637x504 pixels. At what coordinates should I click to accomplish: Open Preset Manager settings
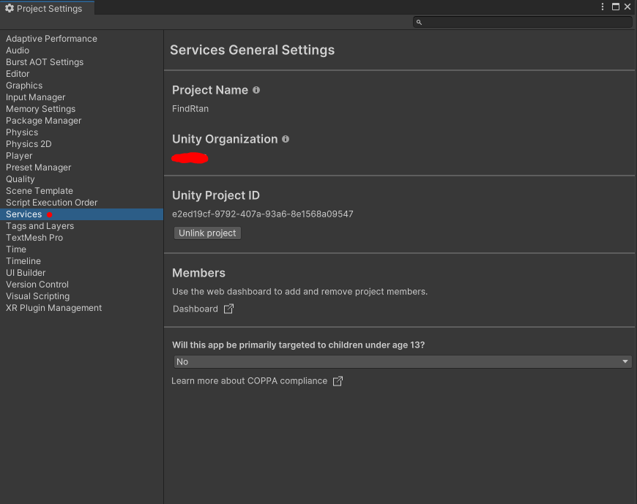(39, 168)
